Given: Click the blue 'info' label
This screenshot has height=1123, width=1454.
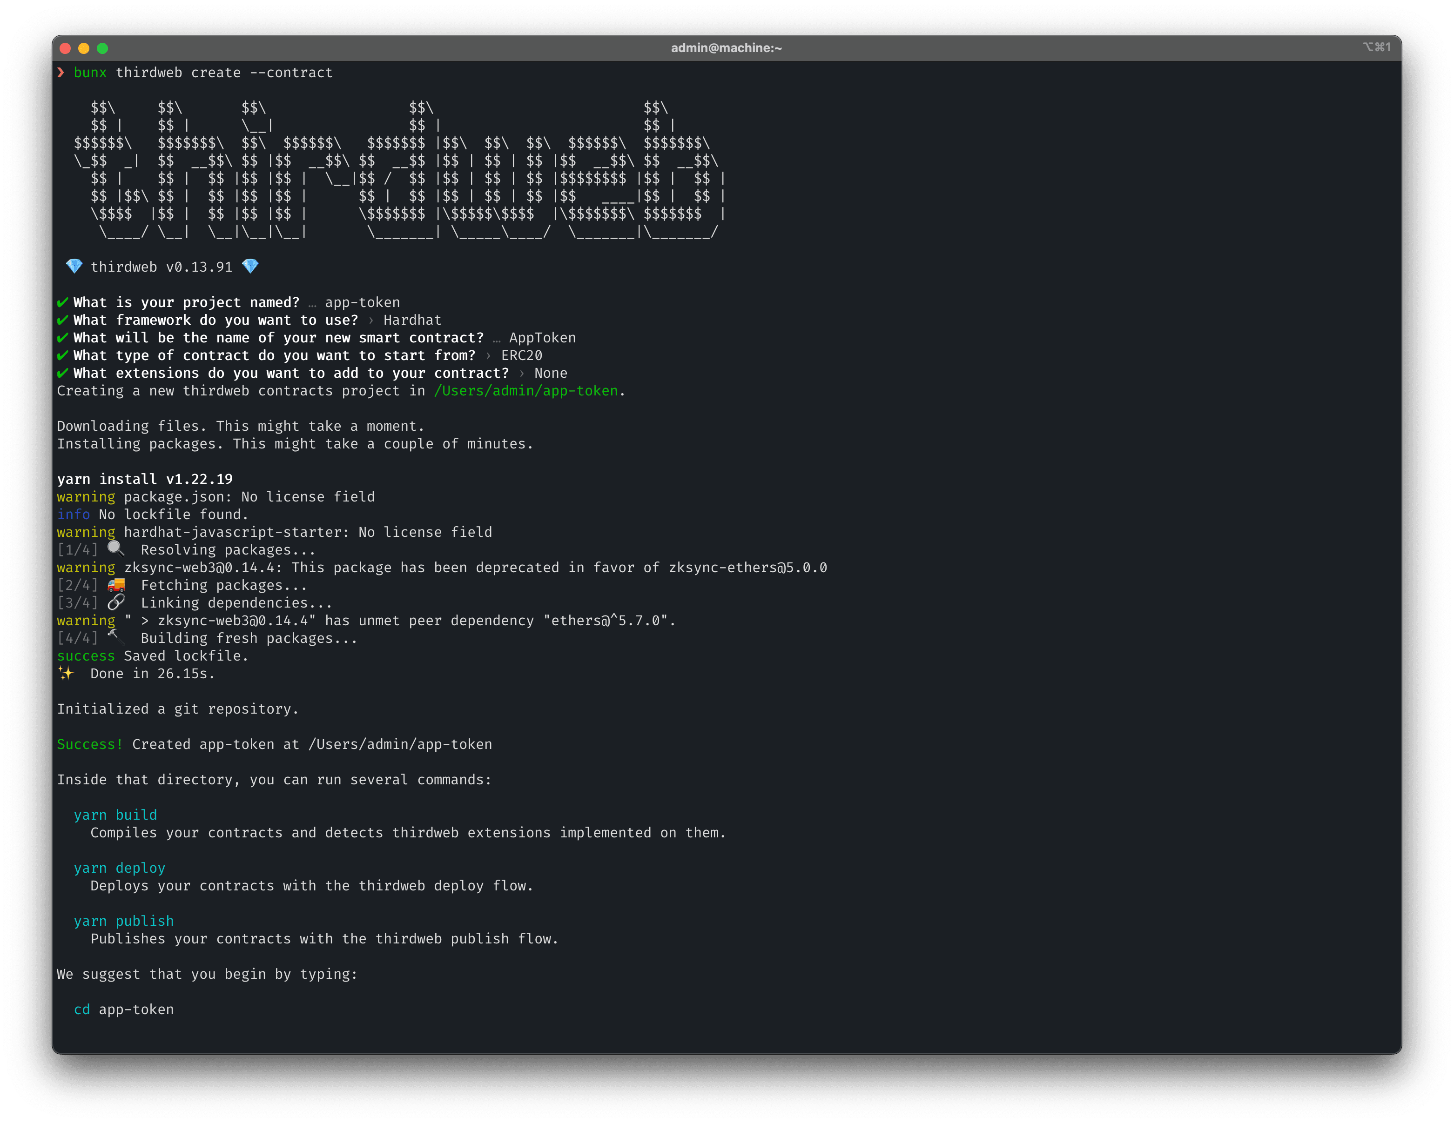Looking at the screenshot, I should pos(73,514).
